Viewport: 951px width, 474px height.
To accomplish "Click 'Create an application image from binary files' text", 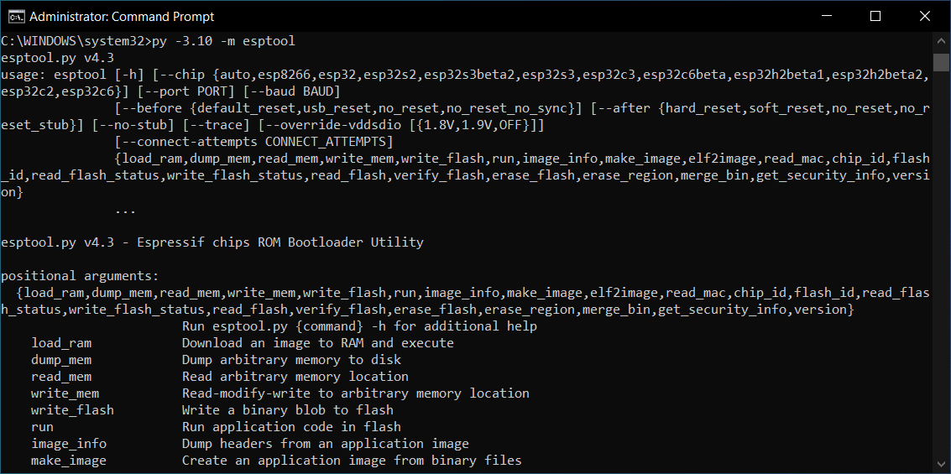I will pos(351,461).
